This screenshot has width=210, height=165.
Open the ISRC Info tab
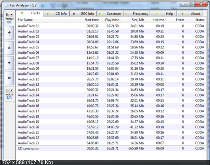83,13
